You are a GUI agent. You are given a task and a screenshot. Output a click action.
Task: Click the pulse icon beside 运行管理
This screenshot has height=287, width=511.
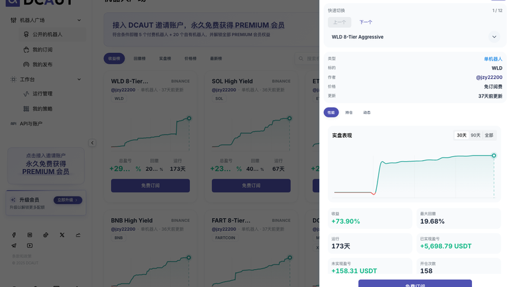[x=26, y=94]
